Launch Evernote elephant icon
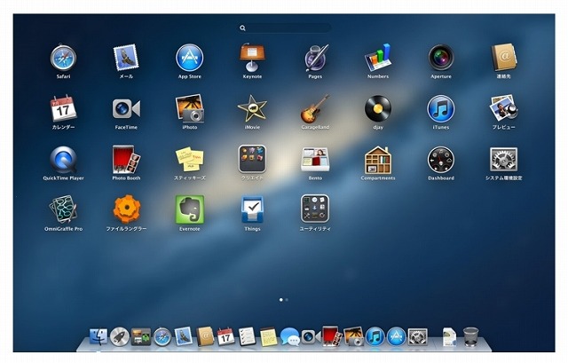 click(189, 209)
